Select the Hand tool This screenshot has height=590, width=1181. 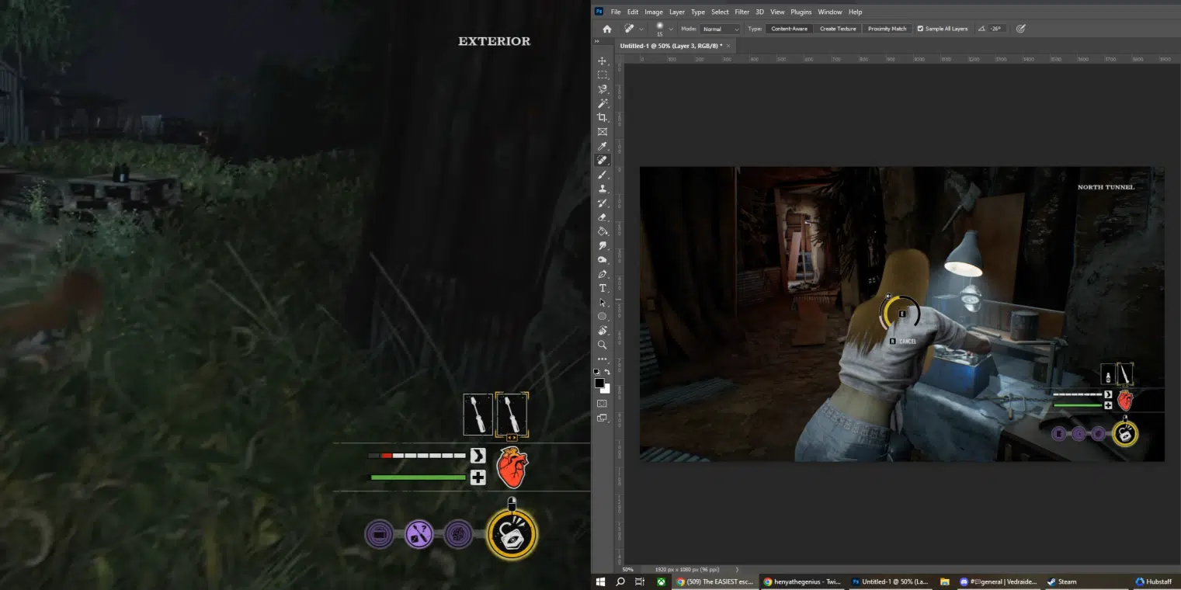click(602, 331)
